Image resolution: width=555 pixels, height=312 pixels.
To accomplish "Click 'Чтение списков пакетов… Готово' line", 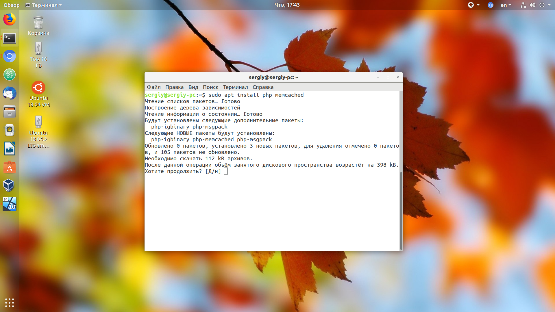I will point(193,101).
